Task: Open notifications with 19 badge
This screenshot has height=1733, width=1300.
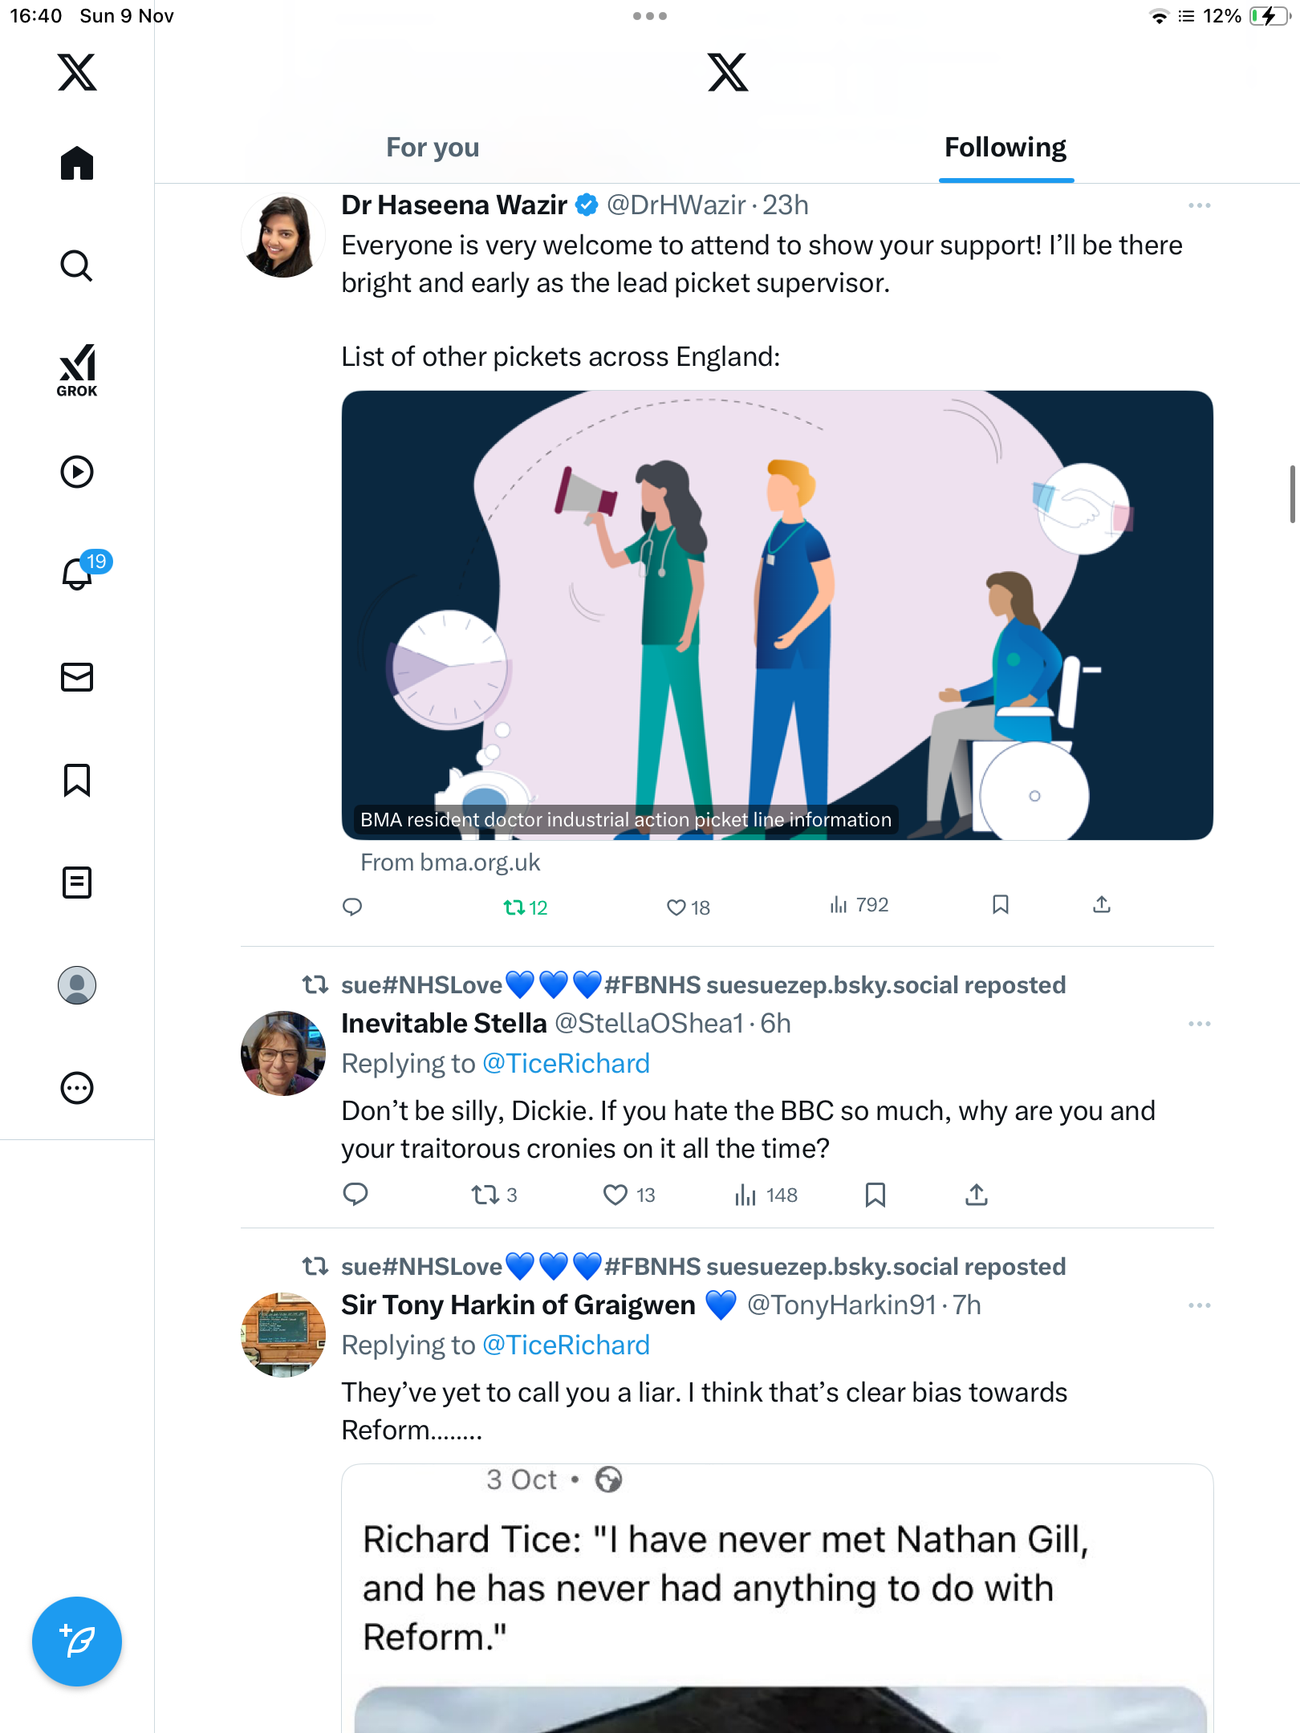Action: click(79, 573)
